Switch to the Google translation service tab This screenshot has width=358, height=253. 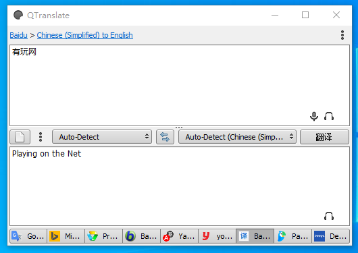pos(28,236)
